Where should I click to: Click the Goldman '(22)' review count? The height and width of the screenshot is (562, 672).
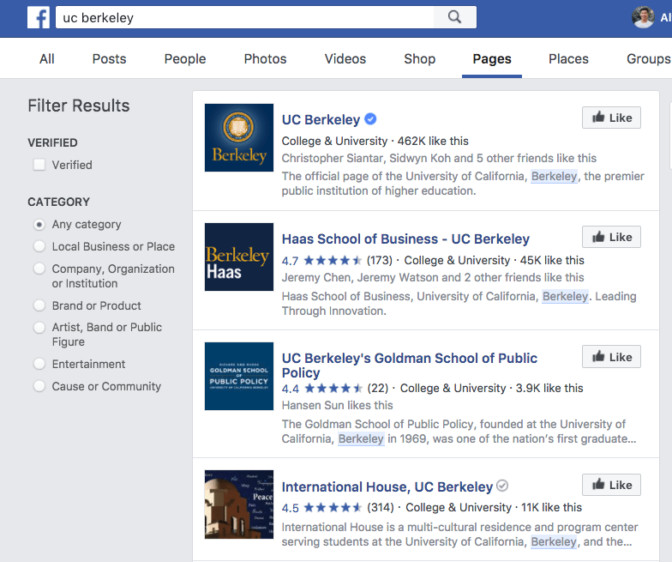coord(378,388)
